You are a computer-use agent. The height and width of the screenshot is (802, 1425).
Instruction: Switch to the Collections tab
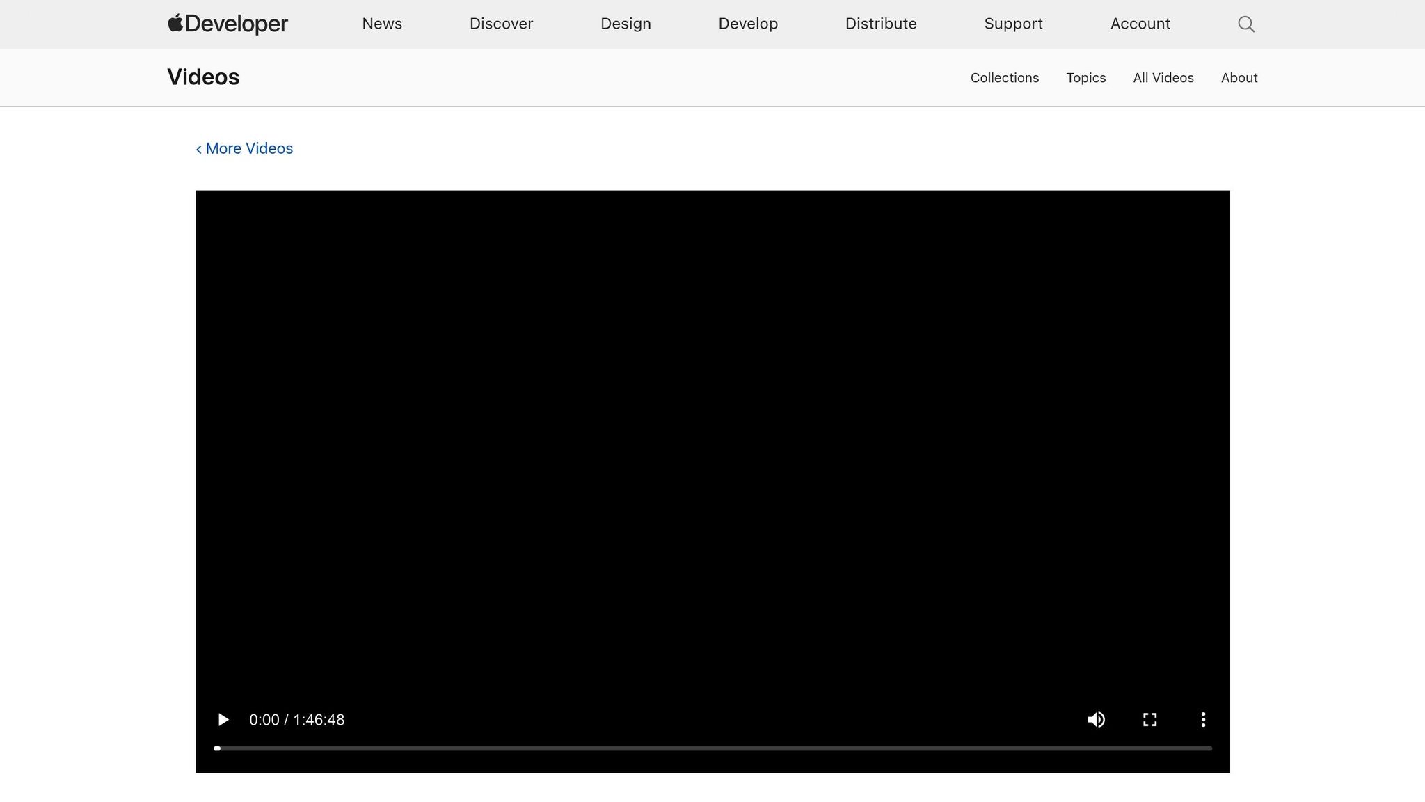tap(1004, 78)
